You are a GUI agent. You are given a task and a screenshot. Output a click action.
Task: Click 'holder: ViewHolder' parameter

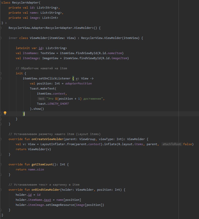(x=78, y=190)
